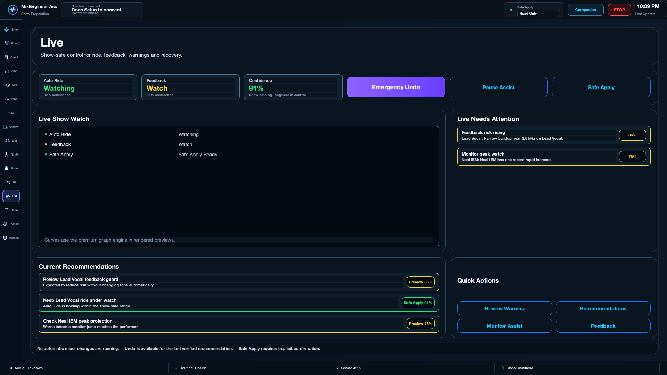The height and width of the screenshot is (375, 667).
Task: Click the Safe Apply button in action row
Action: [x=601, y=87]
